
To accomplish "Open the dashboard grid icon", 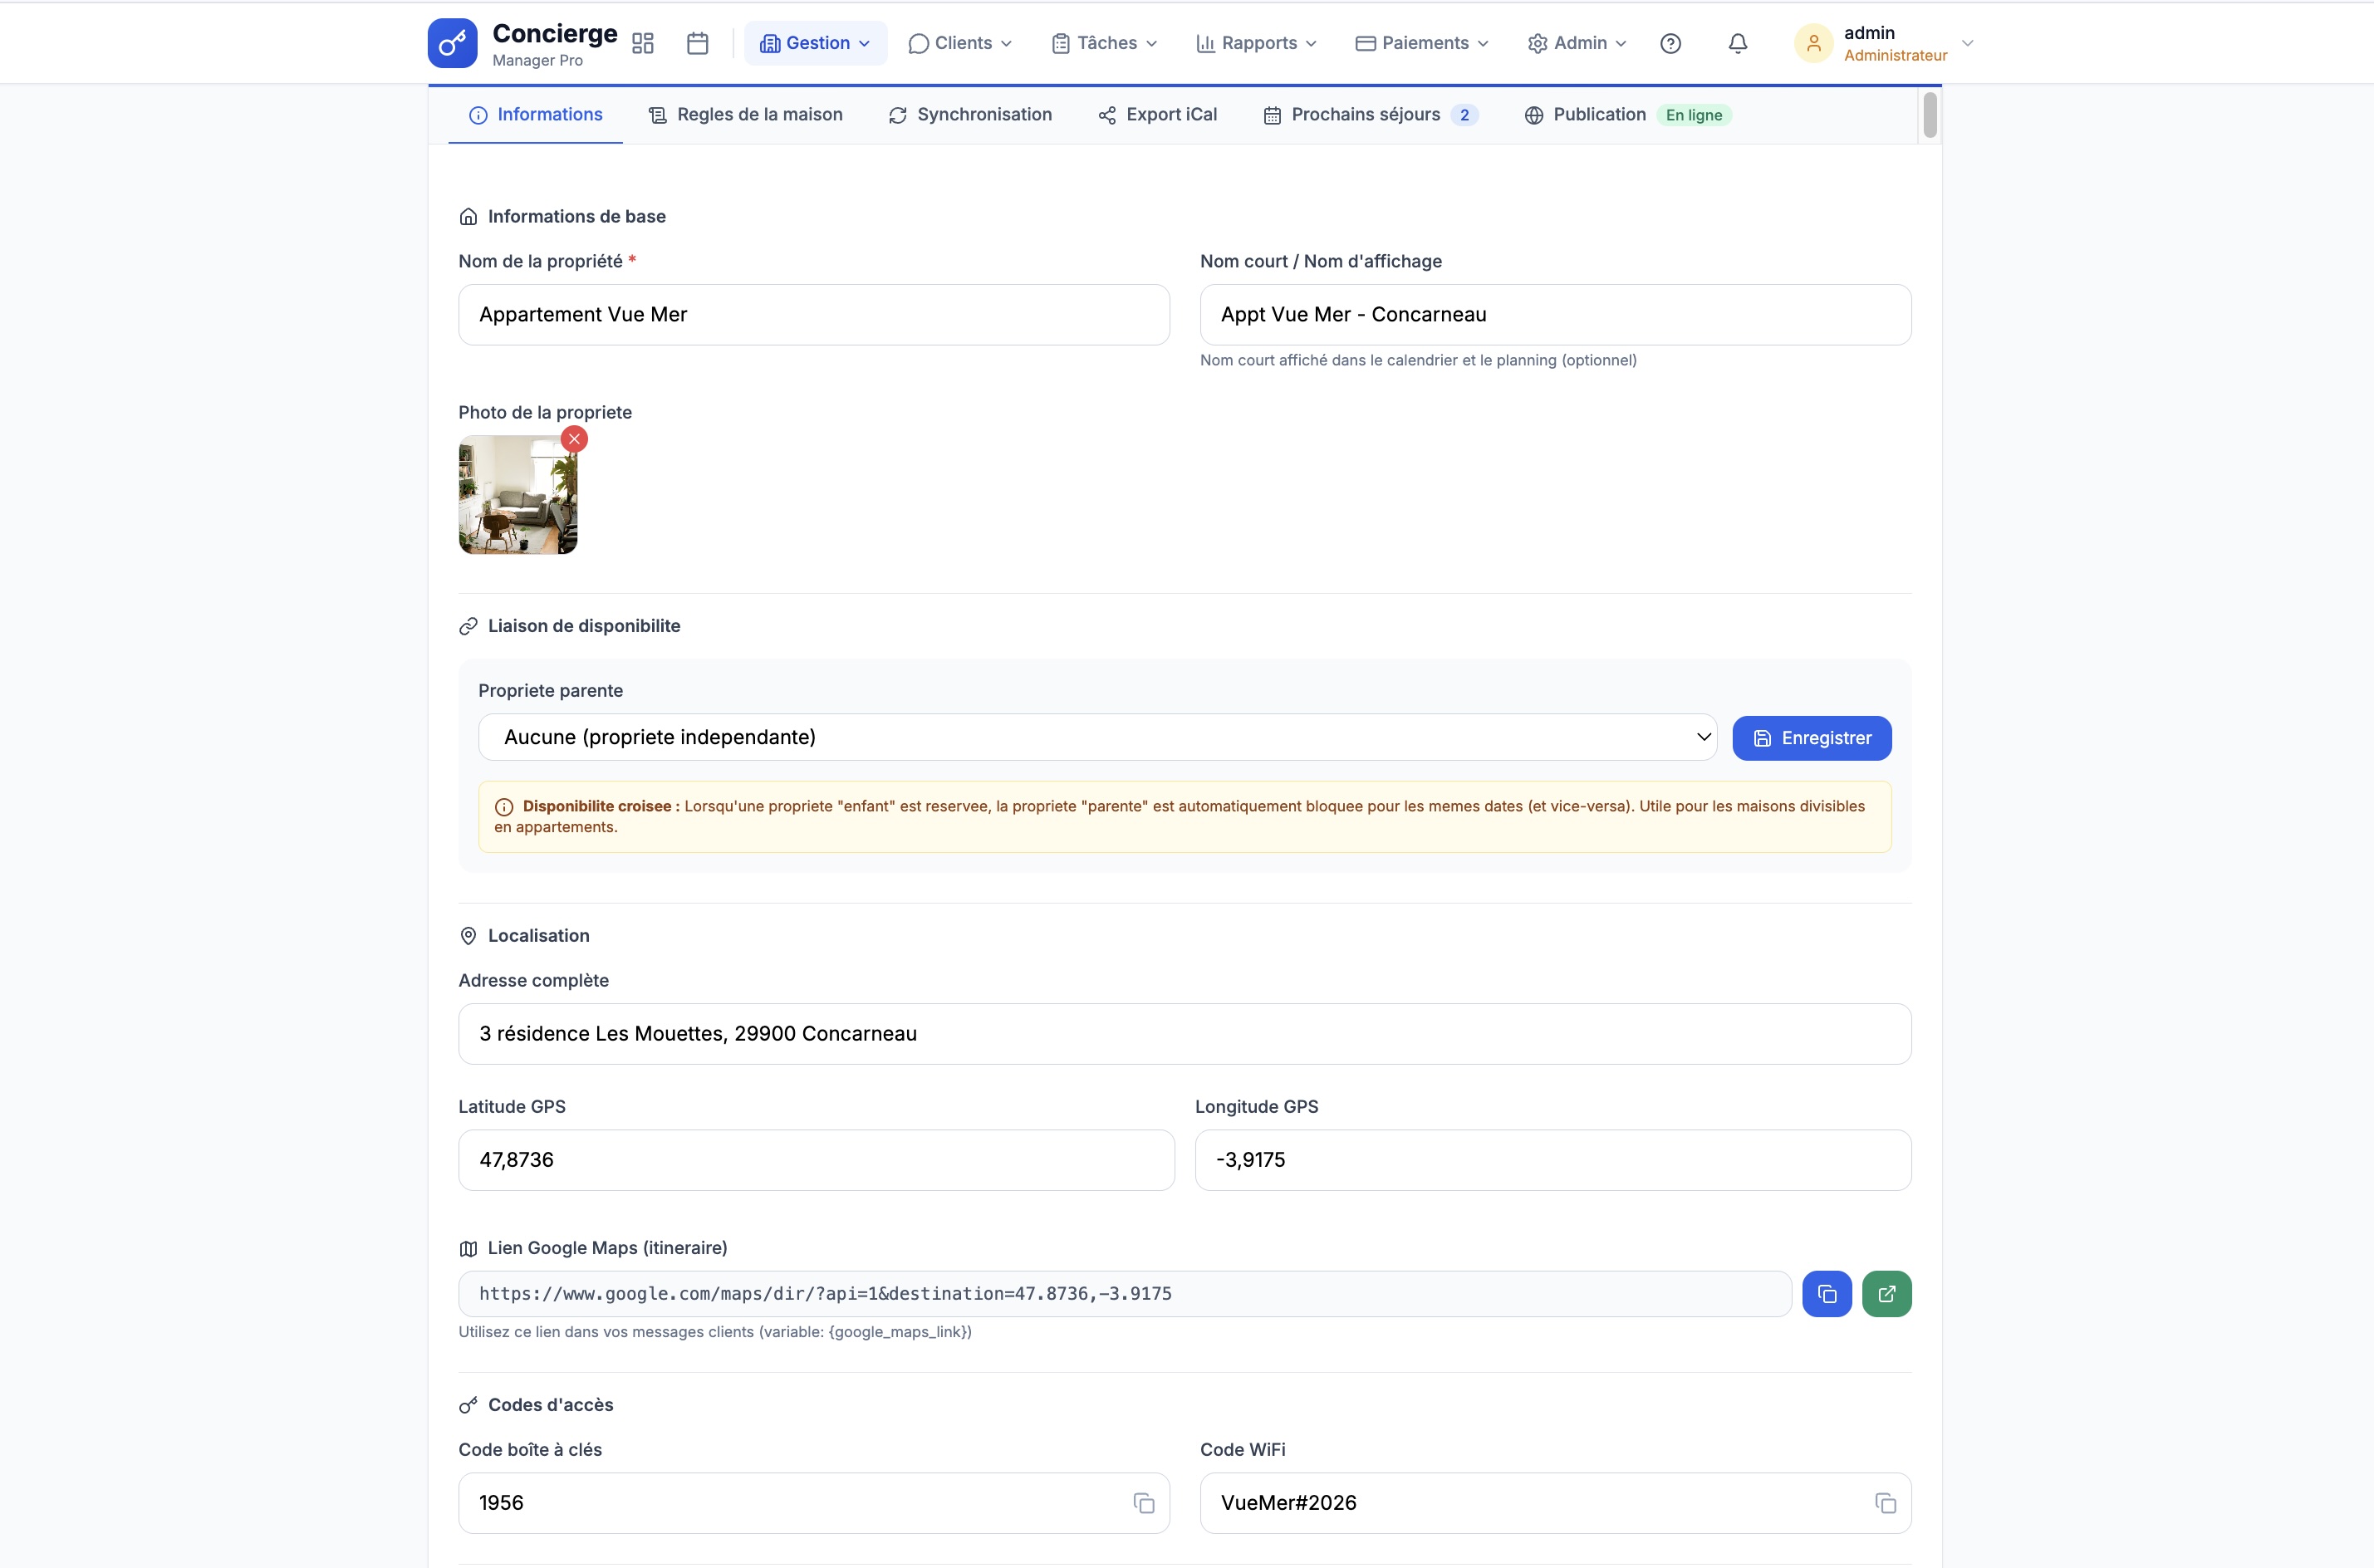I will 643,43.
